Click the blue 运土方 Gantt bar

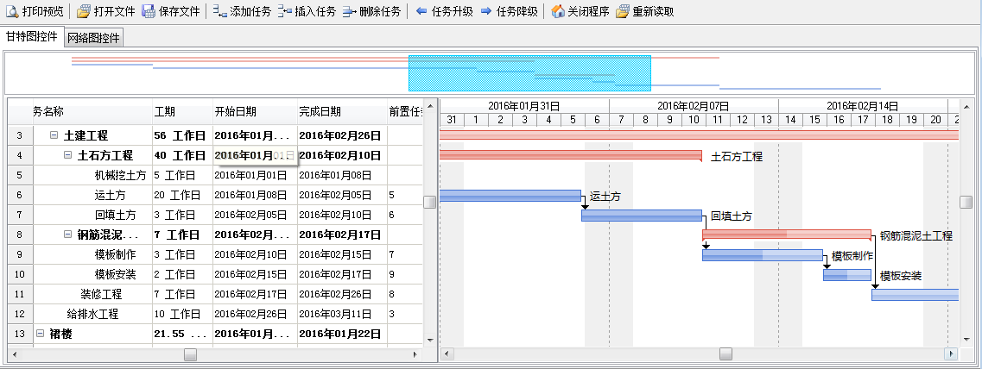pos(510,196)
